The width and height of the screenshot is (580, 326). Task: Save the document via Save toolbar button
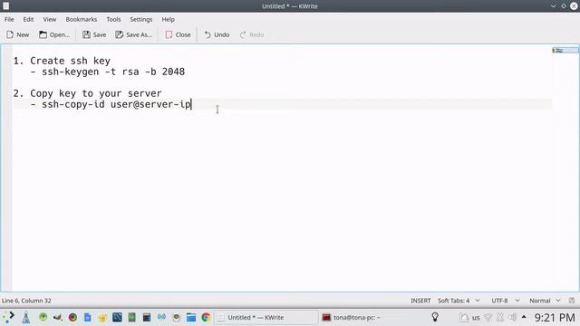click(x=94, y=34)
